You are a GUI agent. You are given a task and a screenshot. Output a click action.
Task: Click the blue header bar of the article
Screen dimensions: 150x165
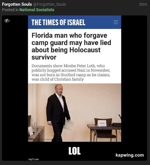coord(74,22)
